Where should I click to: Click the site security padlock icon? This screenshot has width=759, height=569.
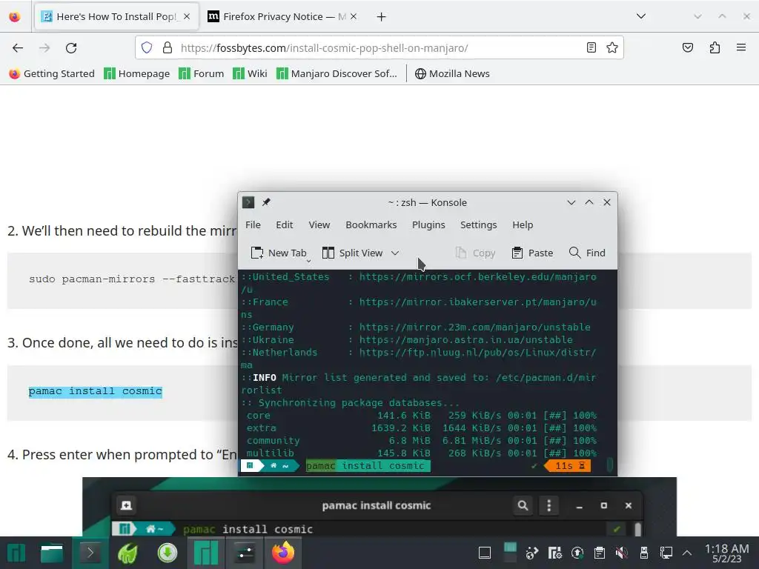pyautogui.click(x=168, y=47)
